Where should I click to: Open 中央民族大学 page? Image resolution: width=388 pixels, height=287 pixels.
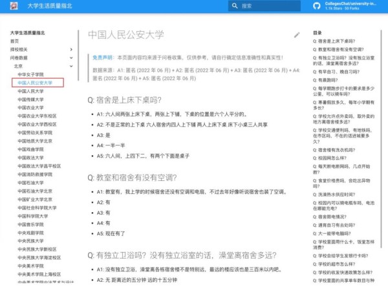click(x=30, y=241)
